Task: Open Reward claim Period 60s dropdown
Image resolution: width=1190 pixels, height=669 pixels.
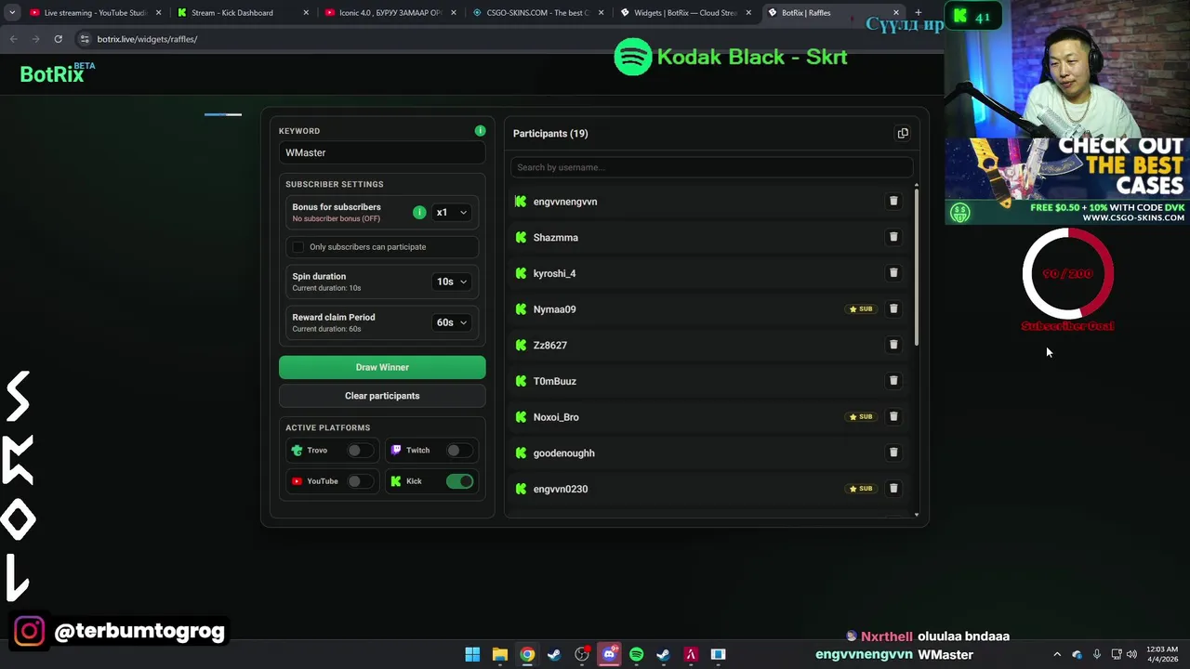Action: click(x=452, y=322)
